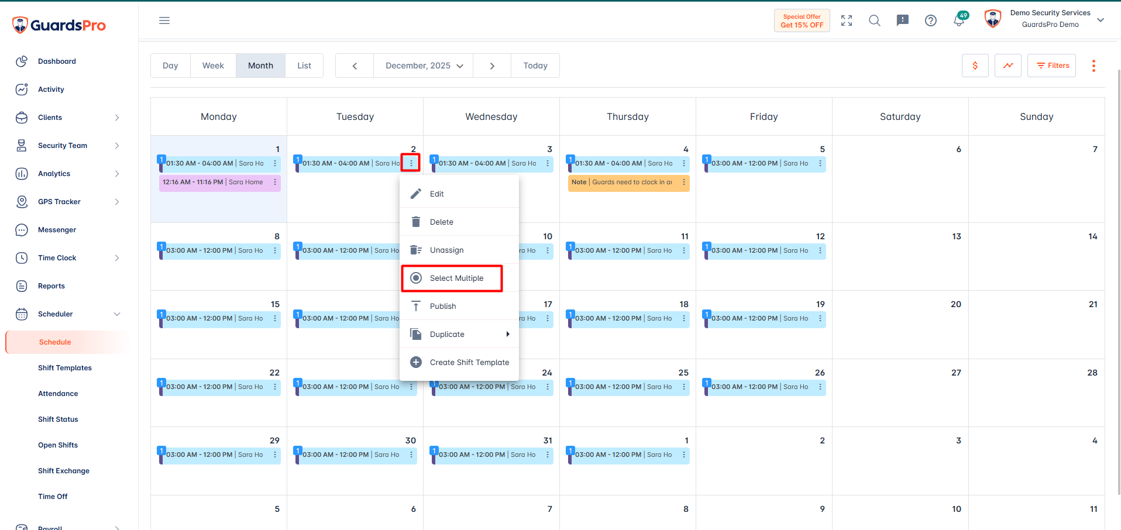Click the dollar sign cost button
Image resolution: width=1121 pixels, height=530 pixels.
975,66
